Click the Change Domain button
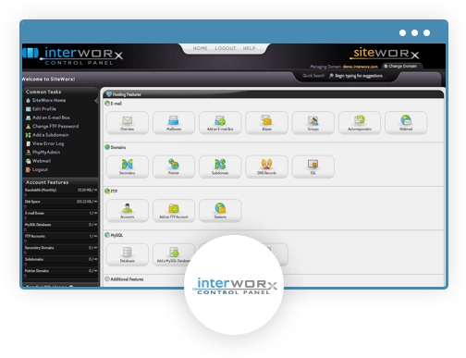466x358 pixels. [400, 67]
